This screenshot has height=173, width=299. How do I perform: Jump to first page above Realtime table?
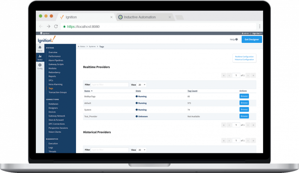[x=224, y=75]
